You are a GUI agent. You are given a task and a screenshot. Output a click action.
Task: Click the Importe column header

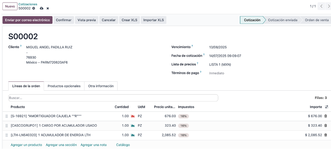(316, 107)
